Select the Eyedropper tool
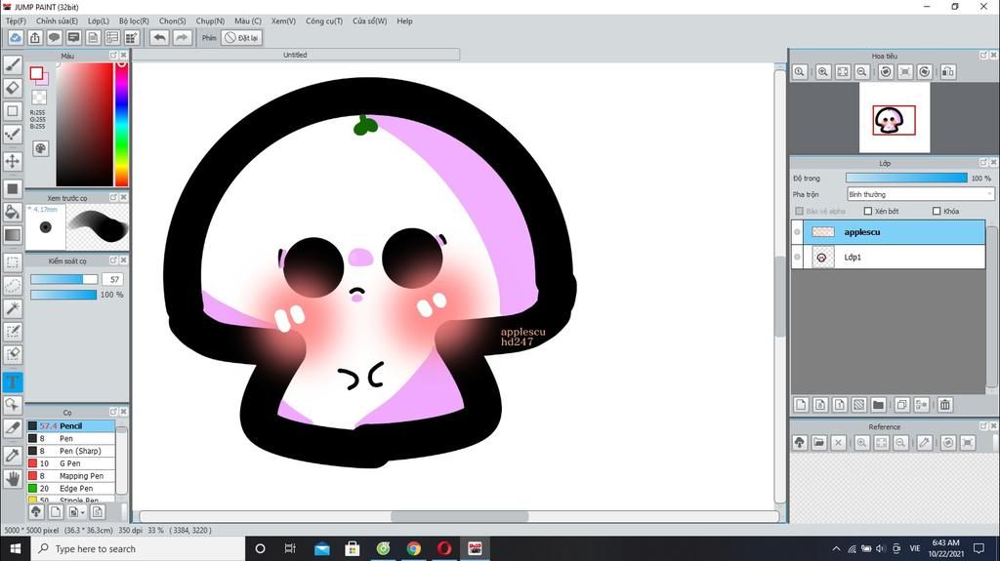This screenshot has width=1000, height=561. [x=12, y=456]
